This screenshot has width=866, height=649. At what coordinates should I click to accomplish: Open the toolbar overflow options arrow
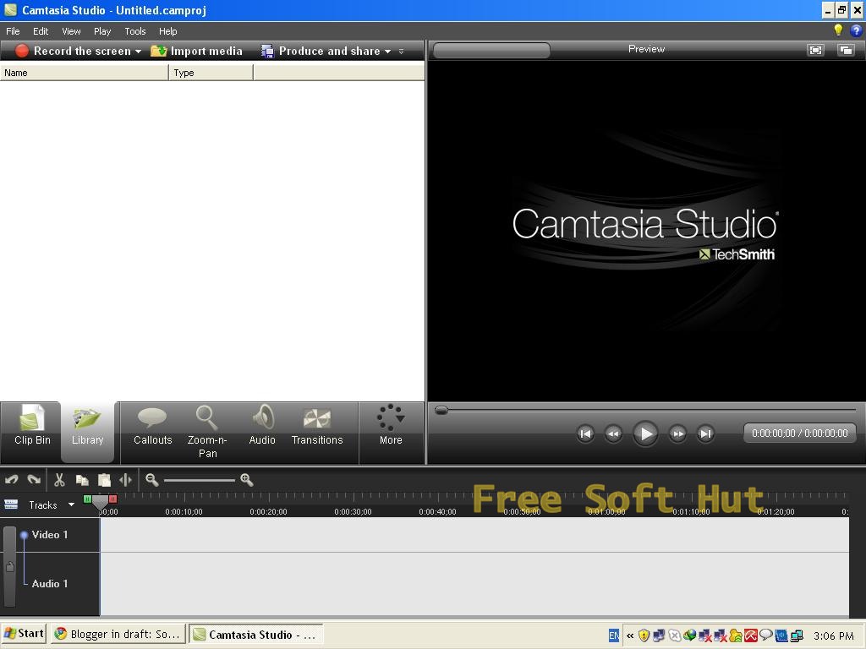click(401, 52)
